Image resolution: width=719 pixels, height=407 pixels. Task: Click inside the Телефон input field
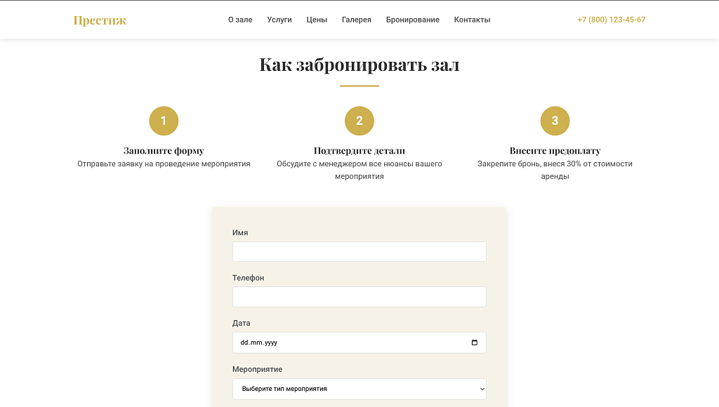click(x=359, y=297)
